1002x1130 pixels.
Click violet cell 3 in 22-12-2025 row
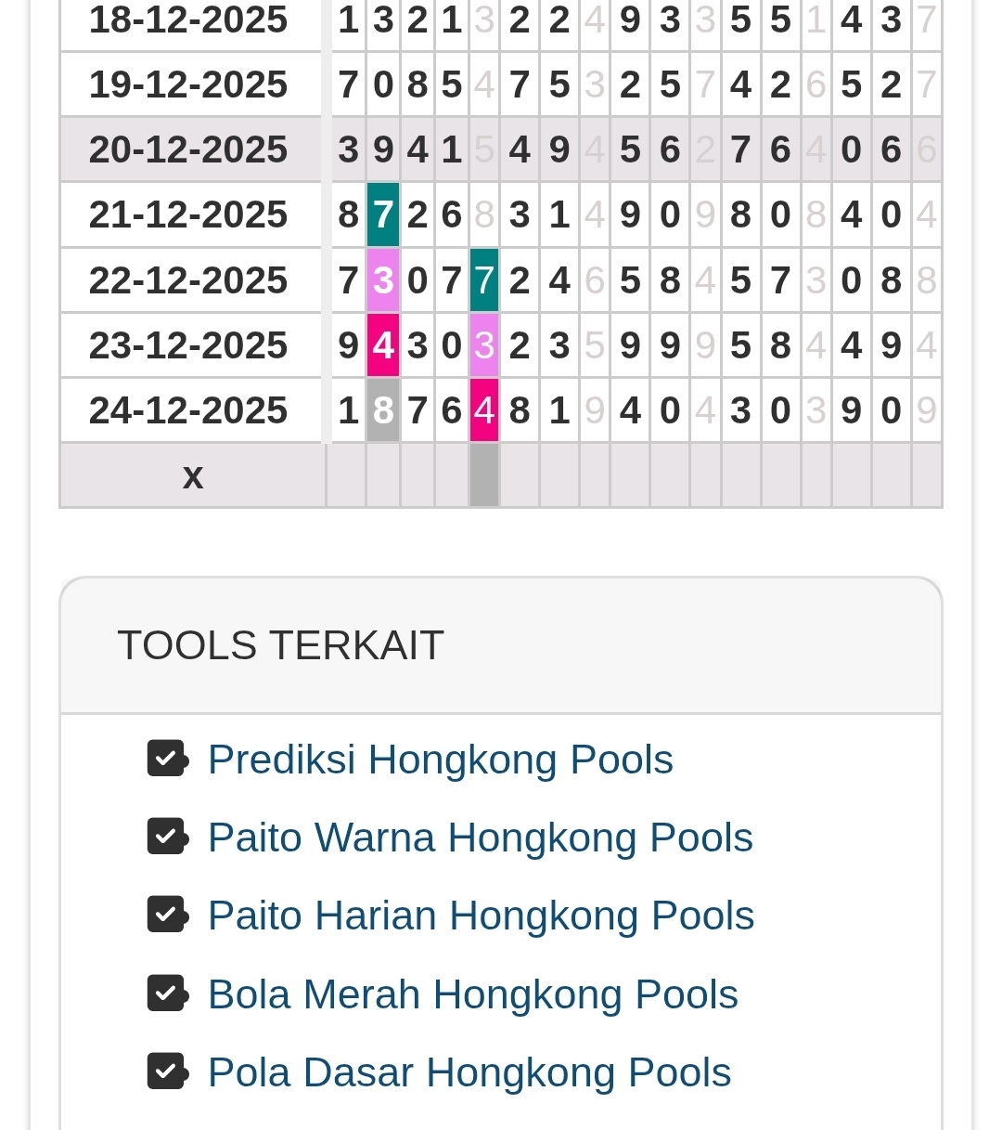coord(383,279)
